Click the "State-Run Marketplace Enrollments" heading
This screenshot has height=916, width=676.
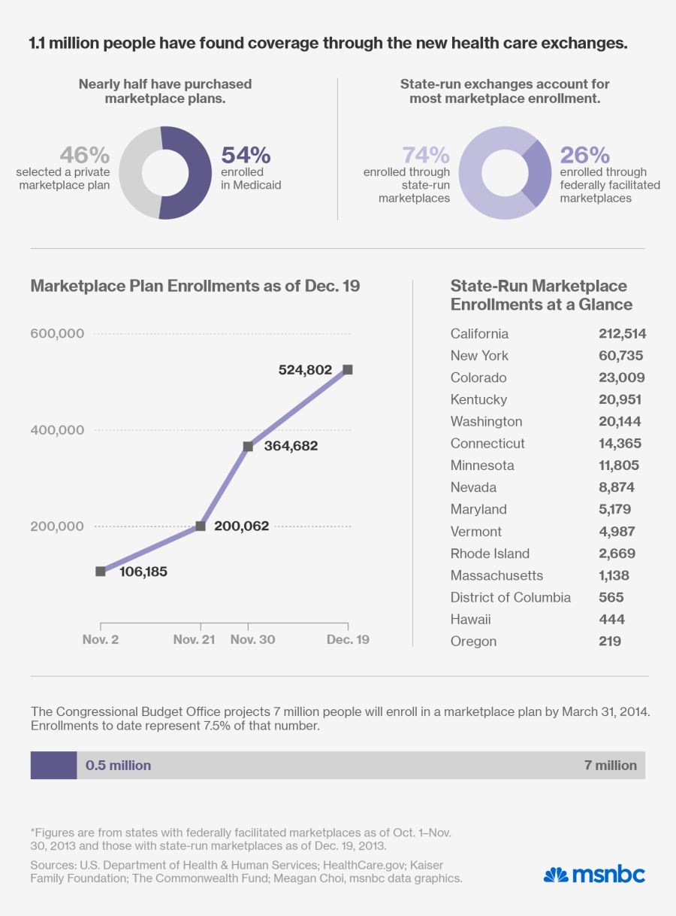tap(541, 295)
